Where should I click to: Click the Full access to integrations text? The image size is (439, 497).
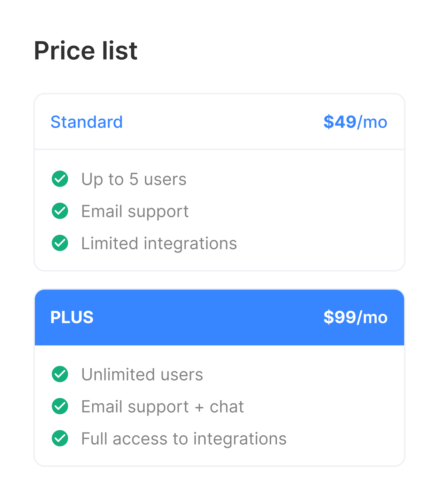tap(184, 439)
